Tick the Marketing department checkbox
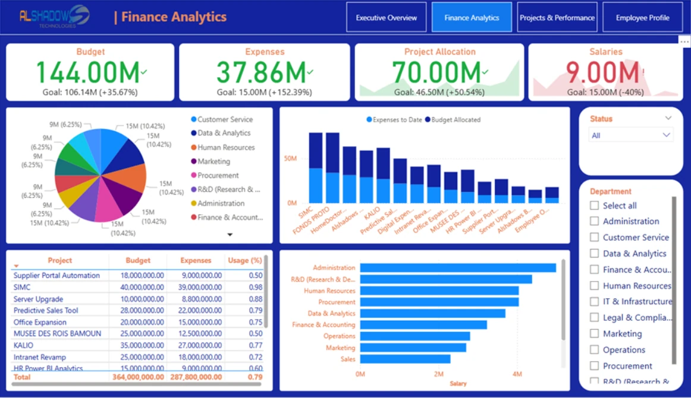Viewport: 691px width, 398px height. click(595, 333)
